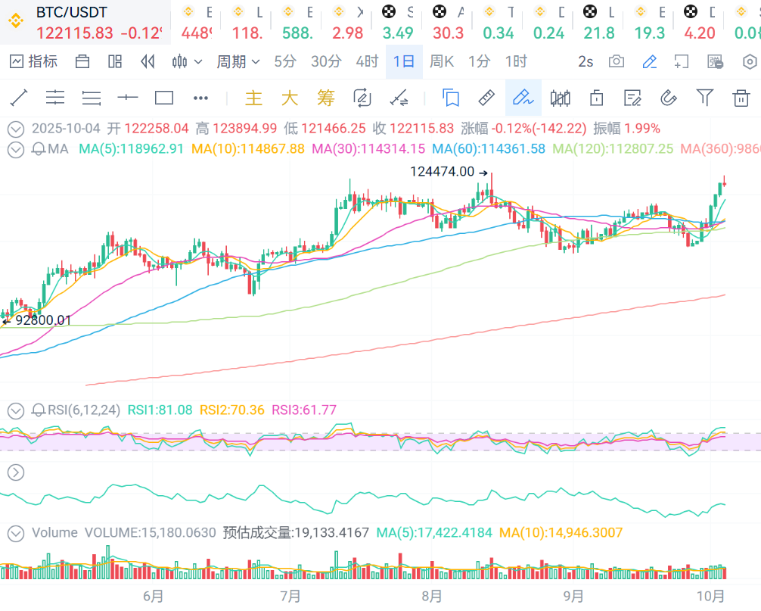Toggle the highlighted brush drawing mode
The image size is (761, 611).
[523, 98]
